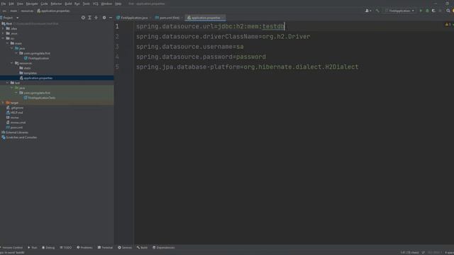The width and height of the screenshot is (454, 255).
Task: Open the Run tool window at bottom
Action: [33, 247]
